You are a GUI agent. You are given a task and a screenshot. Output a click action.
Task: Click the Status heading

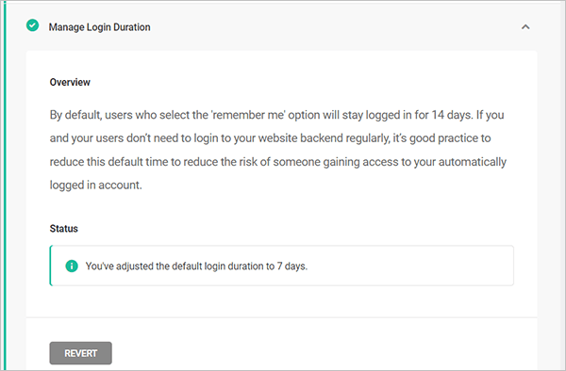63,229
